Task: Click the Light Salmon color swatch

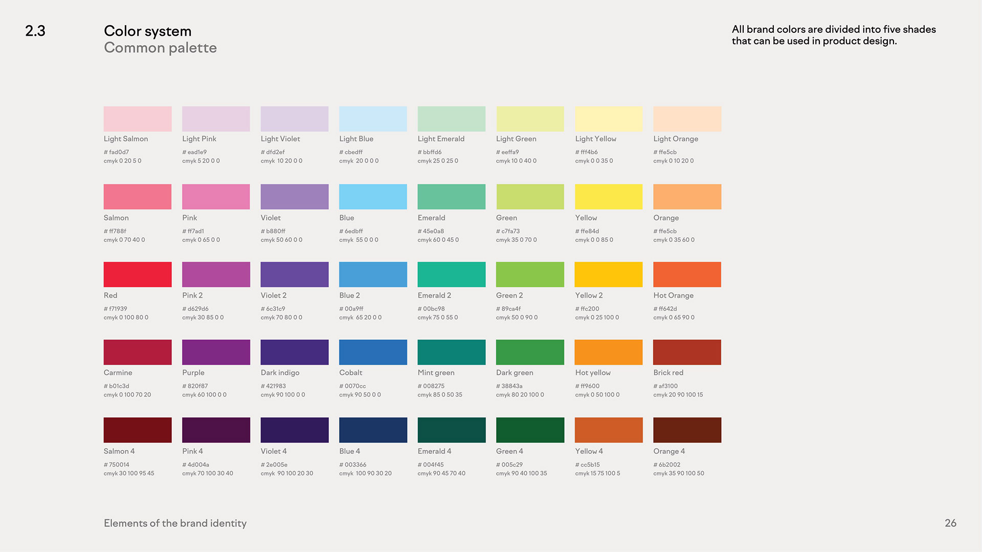Action: (x=137, y=119)
